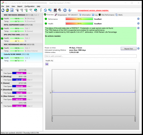
Task: Click the networked computers toolbar icon
Action: coord(50,10)
